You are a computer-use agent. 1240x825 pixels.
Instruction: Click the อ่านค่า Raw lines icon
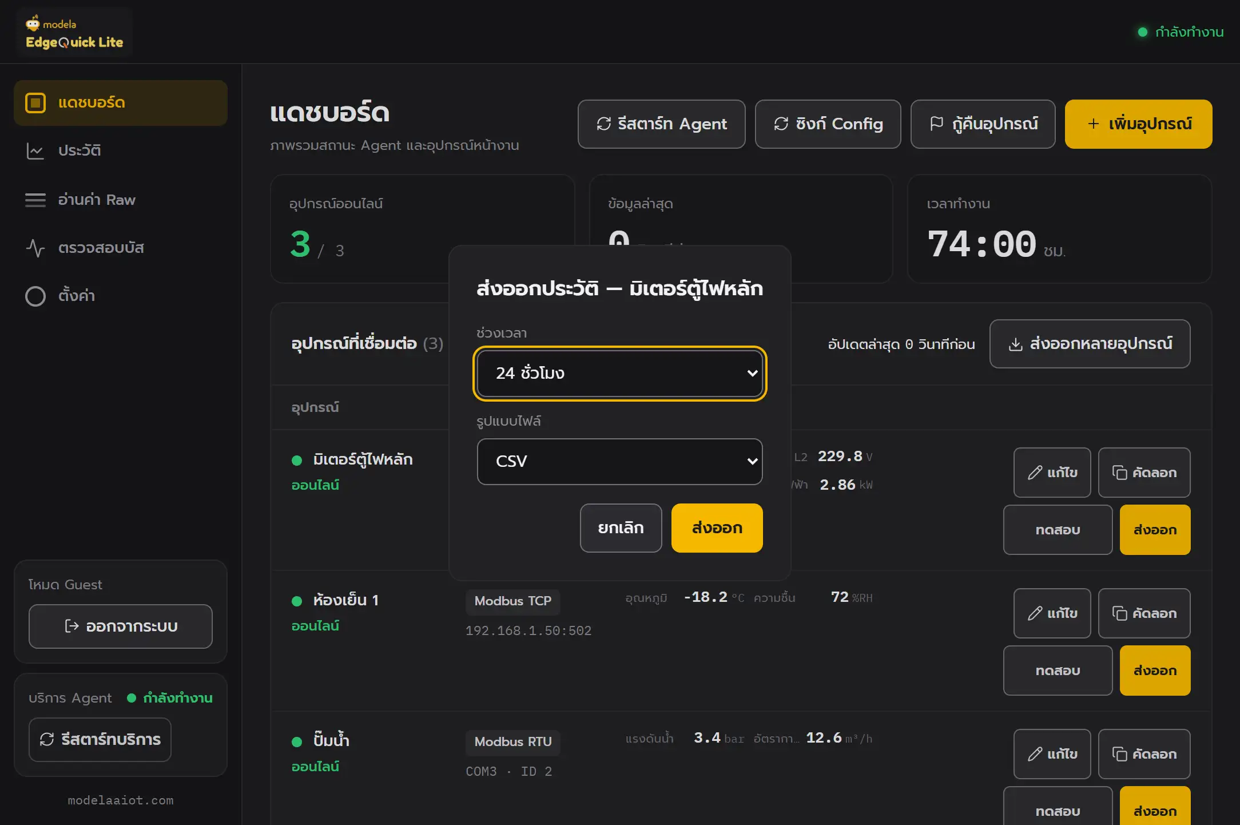tap(35, 200)
